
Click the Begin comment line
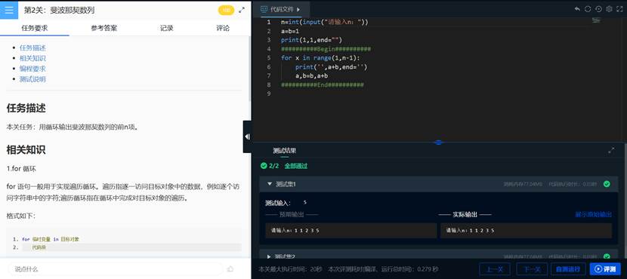click(326, 49)
